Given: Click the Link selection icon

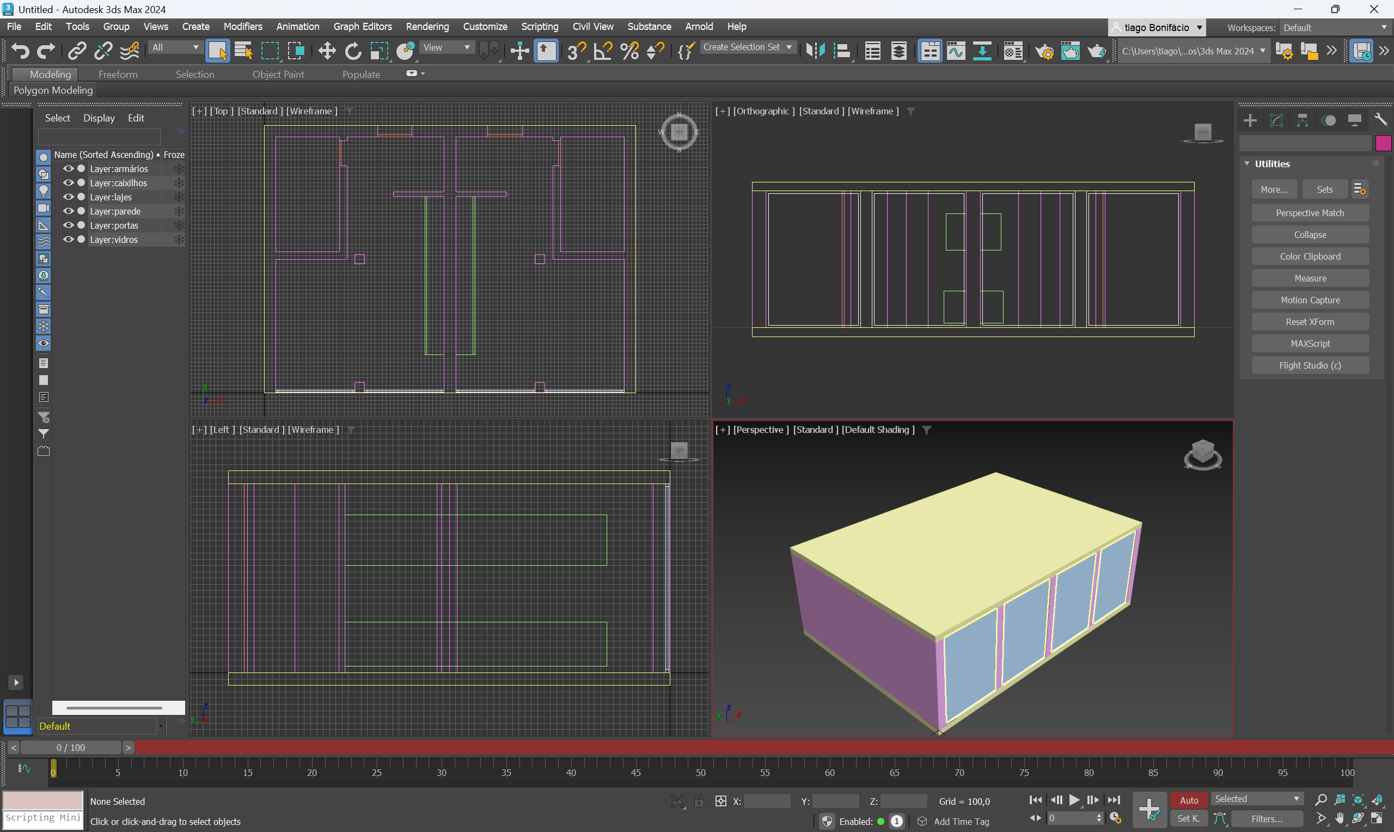Looking at the screenshot, I should pyautogui.click(x=77, y=51).
